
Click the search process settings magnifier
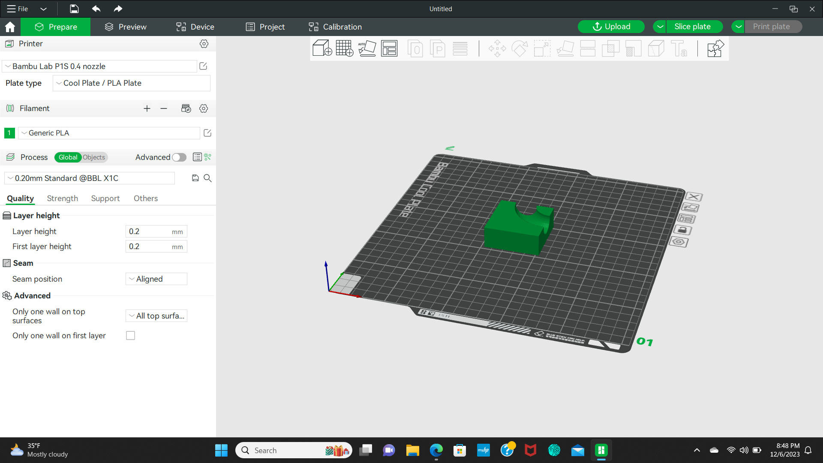coord(207,178)
